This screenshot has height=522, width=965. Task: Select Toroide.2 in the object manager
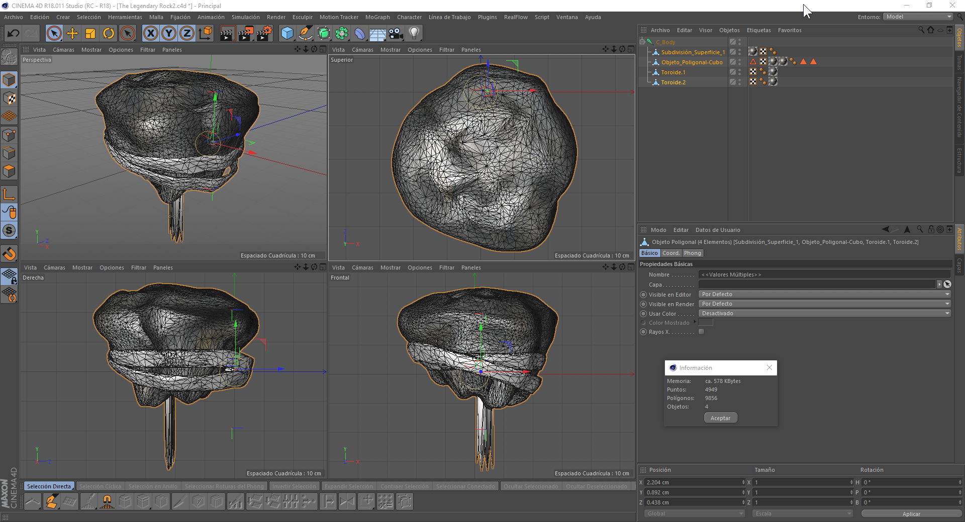pos(673,82)
